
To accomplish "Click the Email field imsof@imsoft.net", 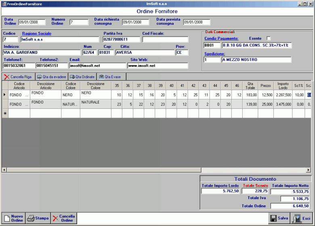I will click(x=97, y=65).
